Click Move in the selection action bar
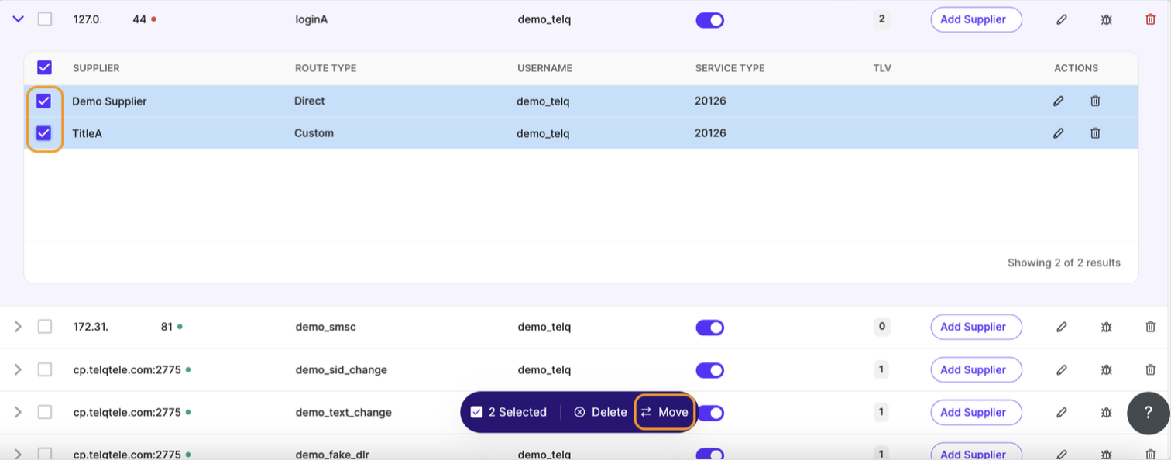The image size is (1171, 460). click(x=665, y=412)
